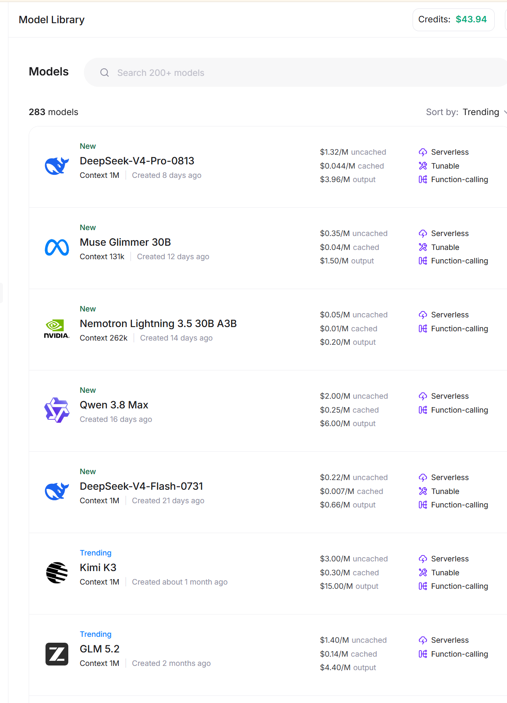Click the search magnifier icon
Image resolution: width=507 pixels, height=703 pixels.
coord(105,72)
